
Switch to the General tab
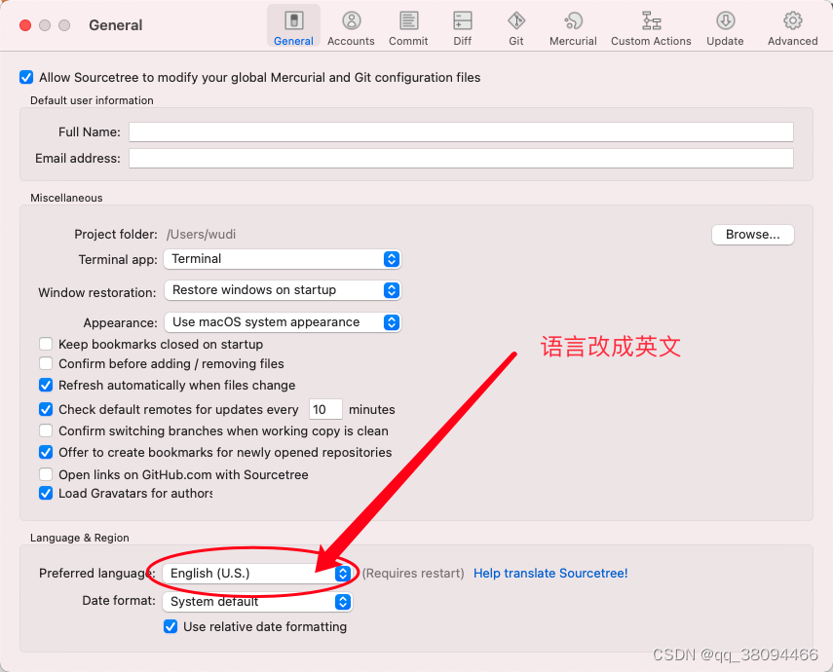click(x=293, y=26)
